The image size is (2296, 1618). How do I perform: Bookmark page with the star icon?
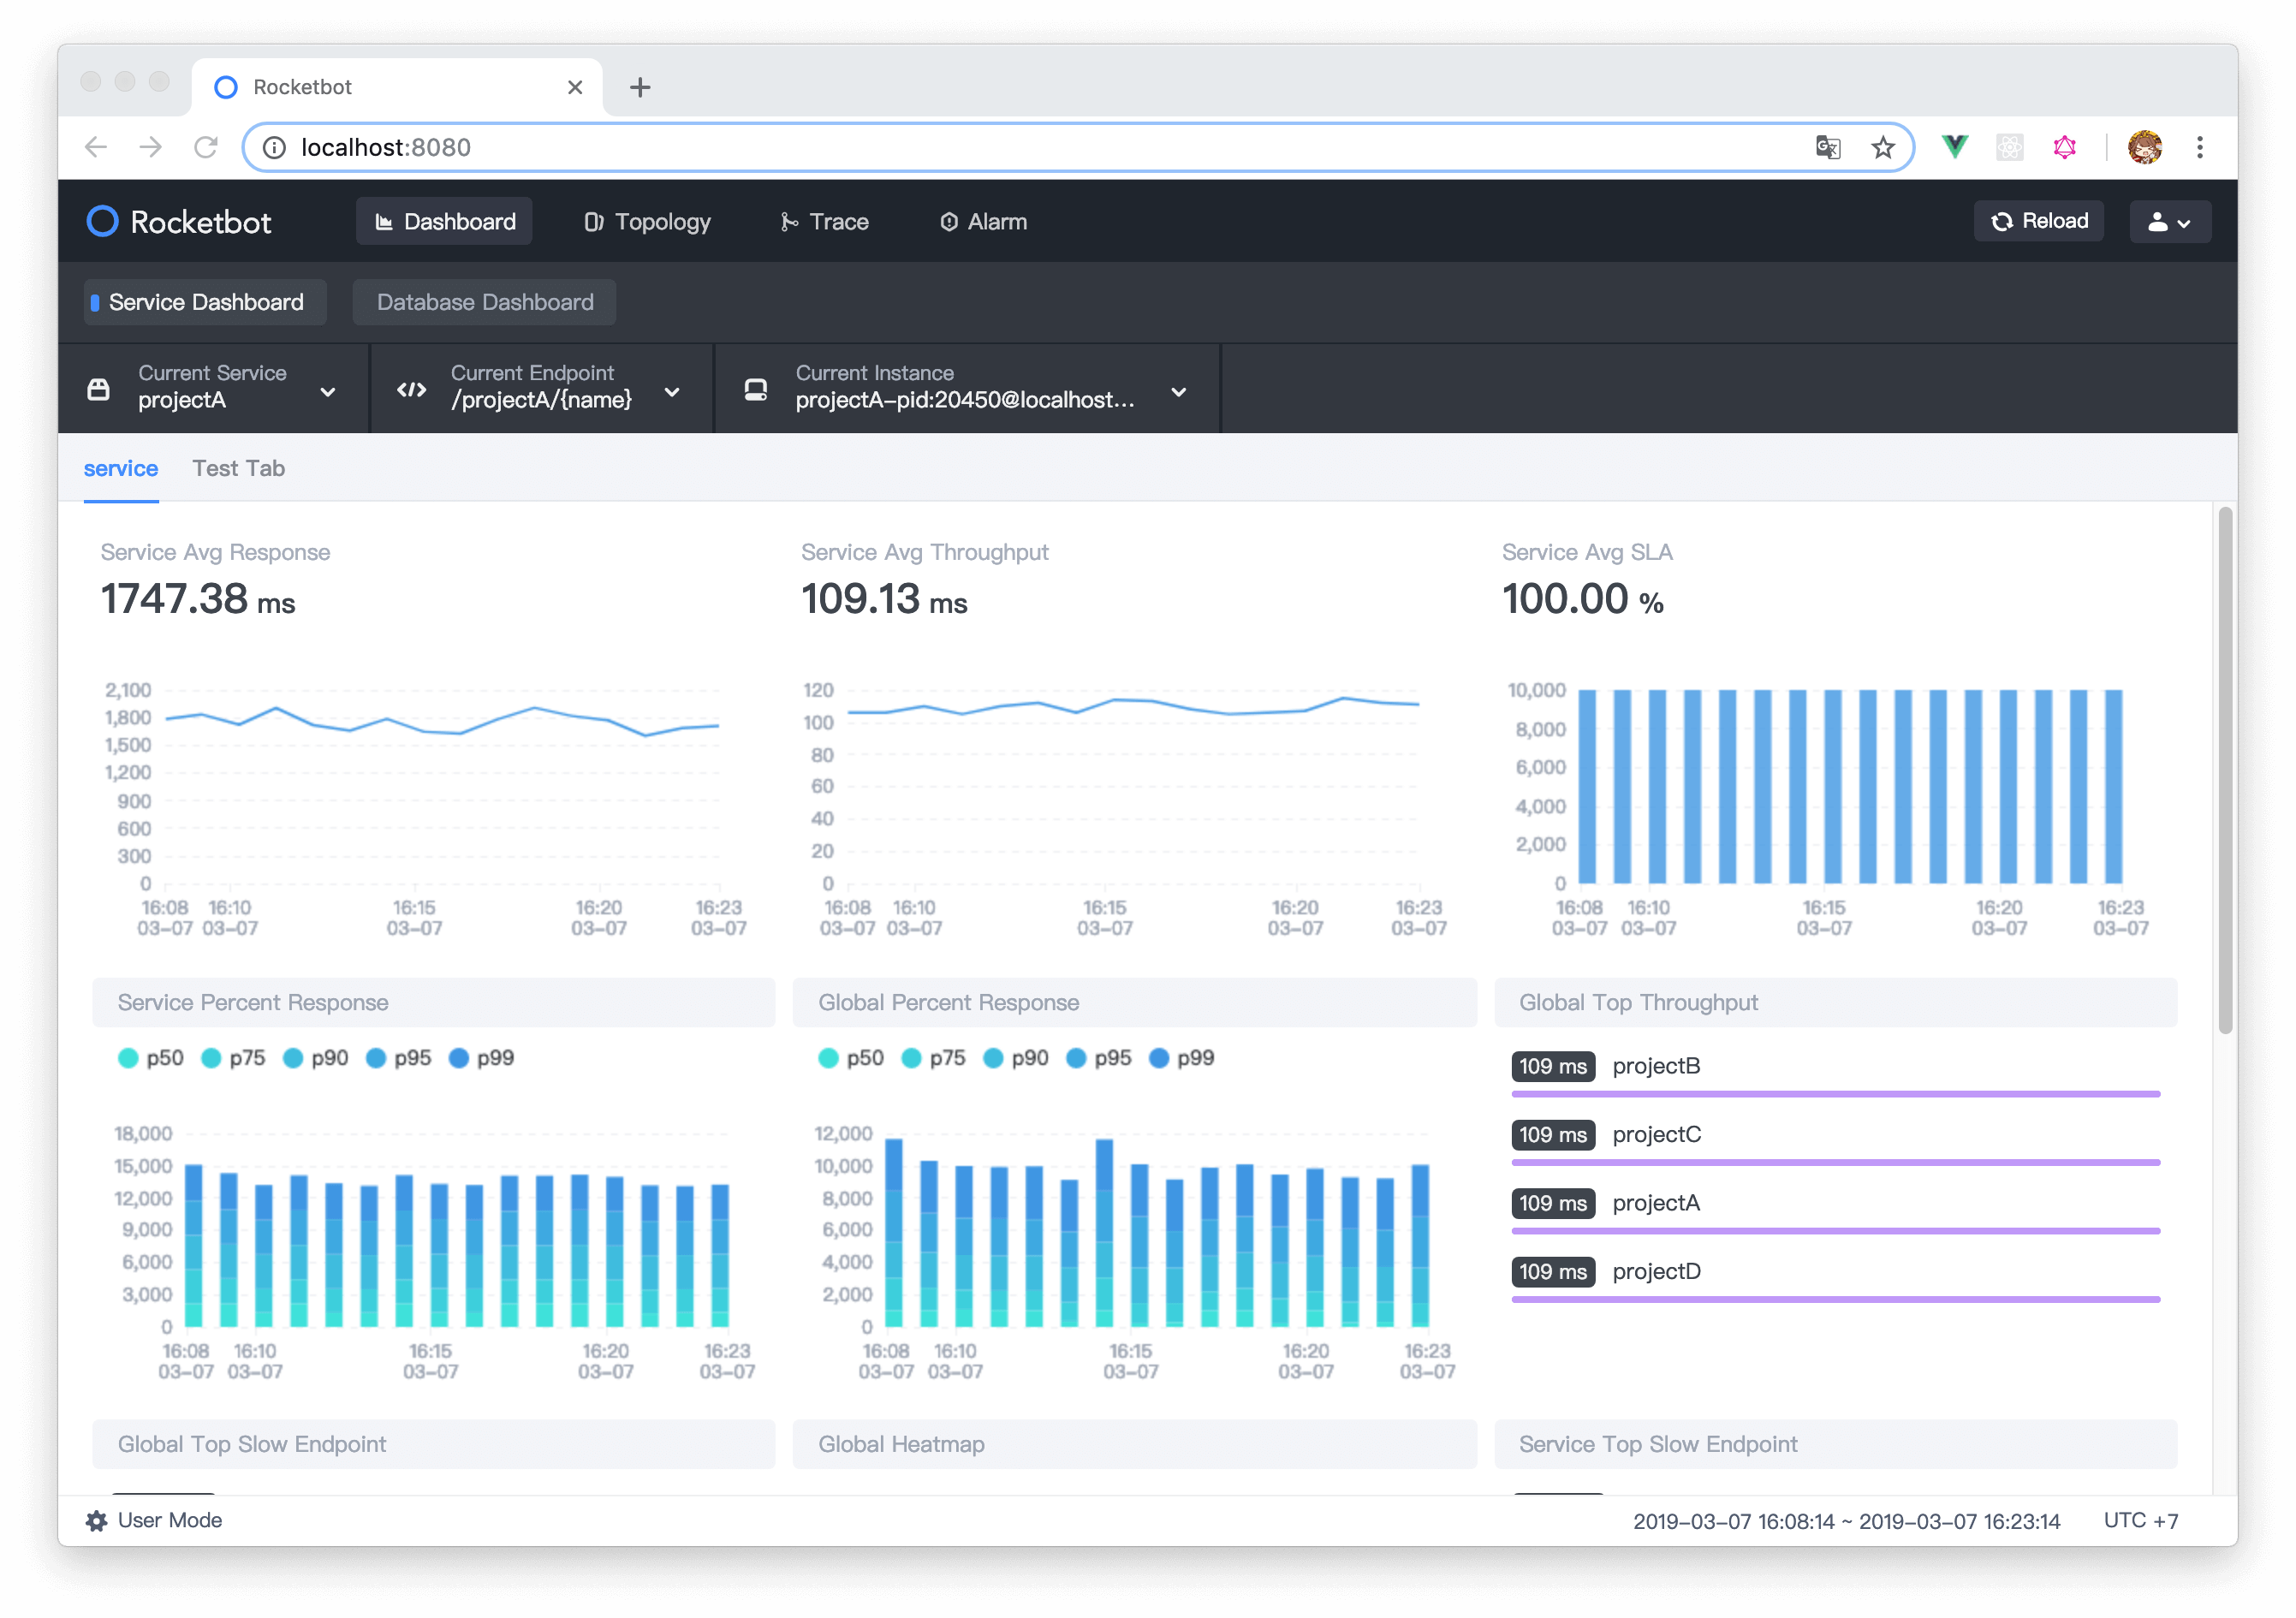coord(1883,147)
